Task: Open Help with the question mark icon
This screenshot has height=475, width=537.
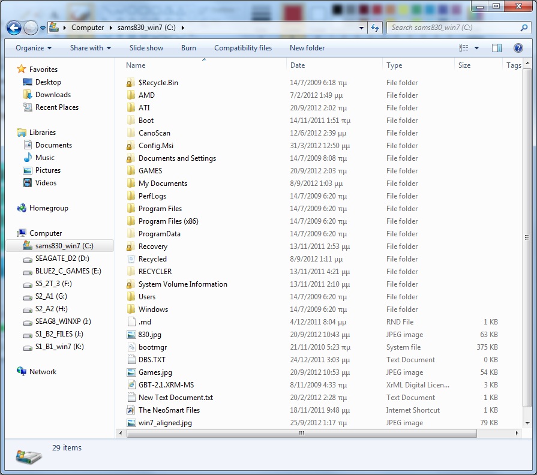Action: (518, 48)
